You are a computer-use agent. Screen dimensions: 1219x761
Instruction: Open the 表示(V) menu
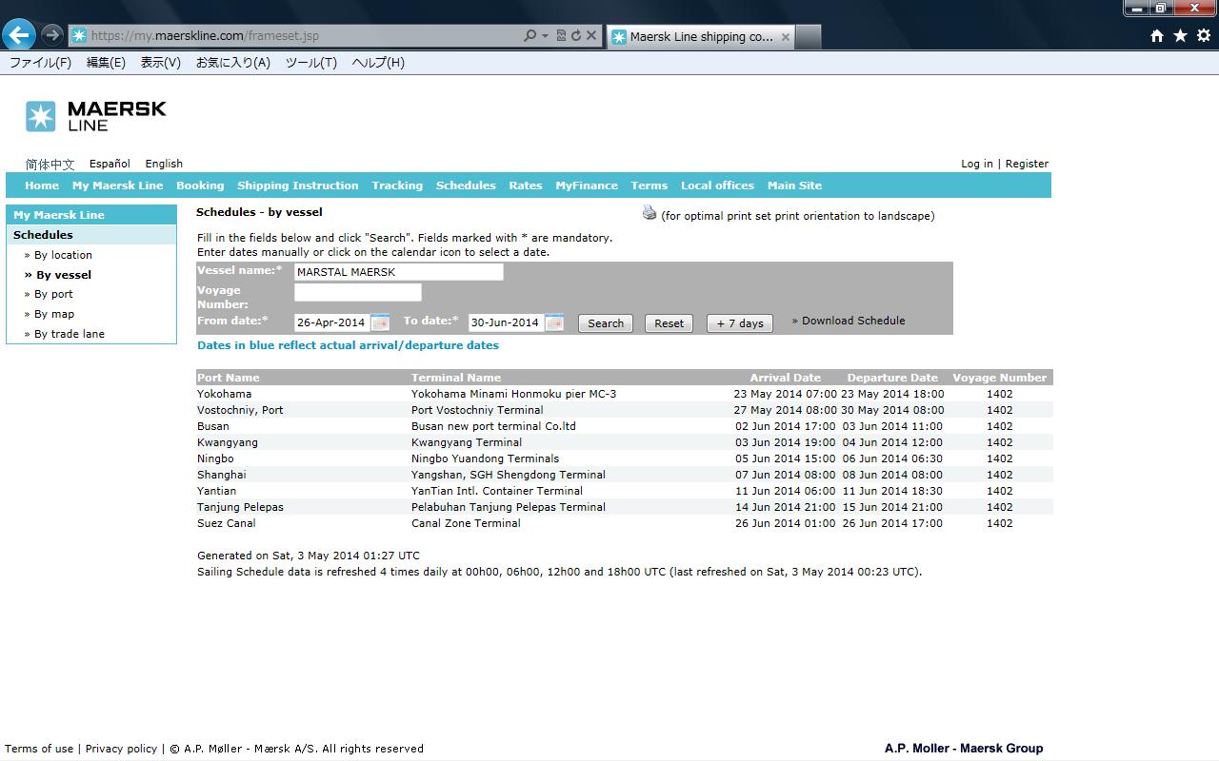tap(160, 63)
